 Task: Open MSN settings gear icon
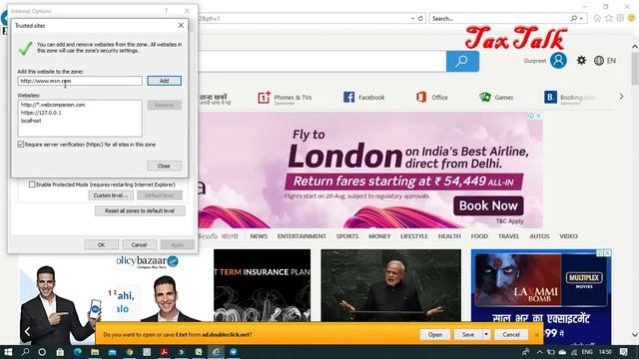tap(581, 61)
